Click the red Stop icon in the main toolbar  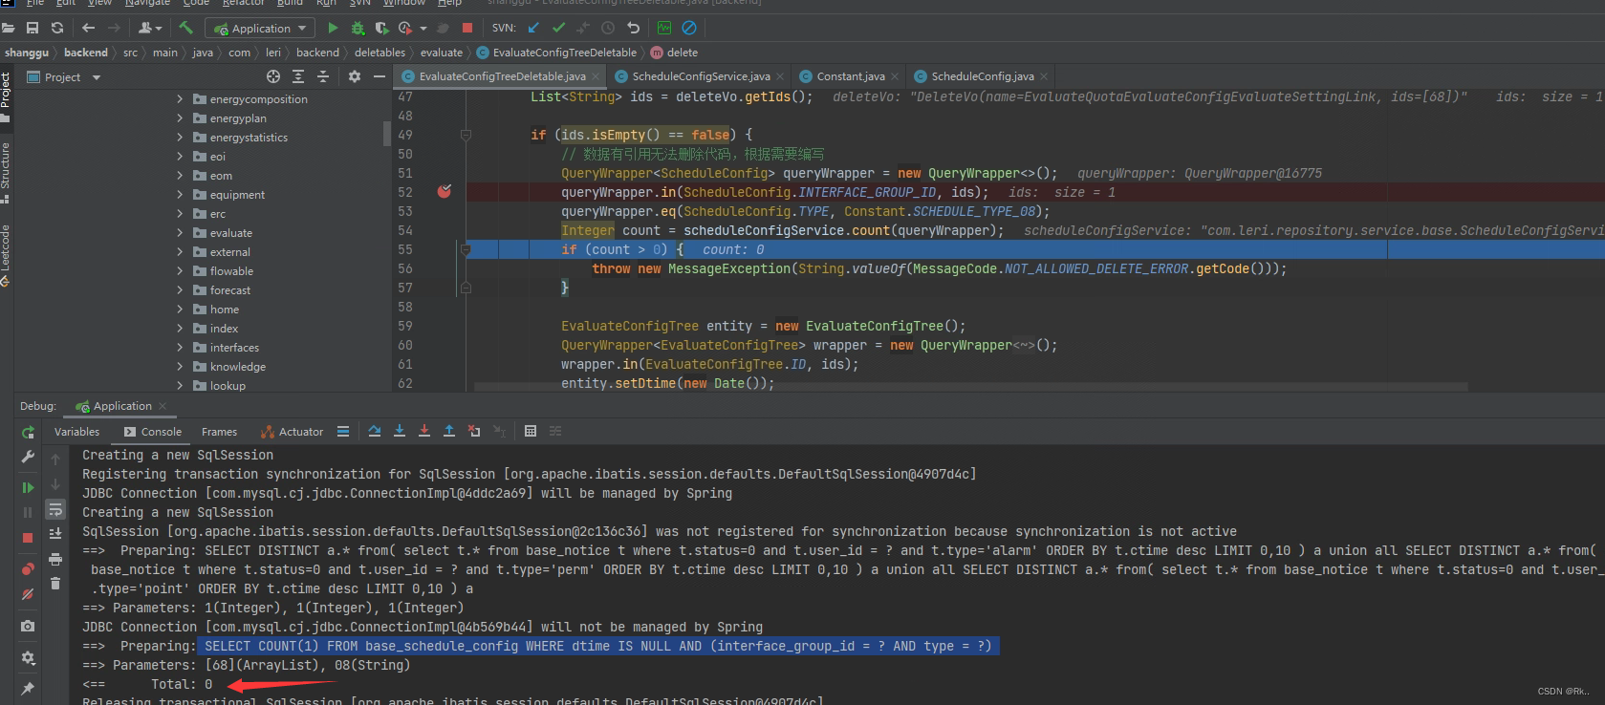(467, 28)
